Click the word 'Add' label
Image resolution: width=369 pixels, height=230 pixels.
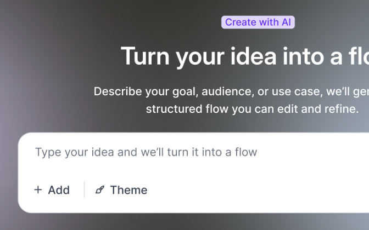coord(59,190)
